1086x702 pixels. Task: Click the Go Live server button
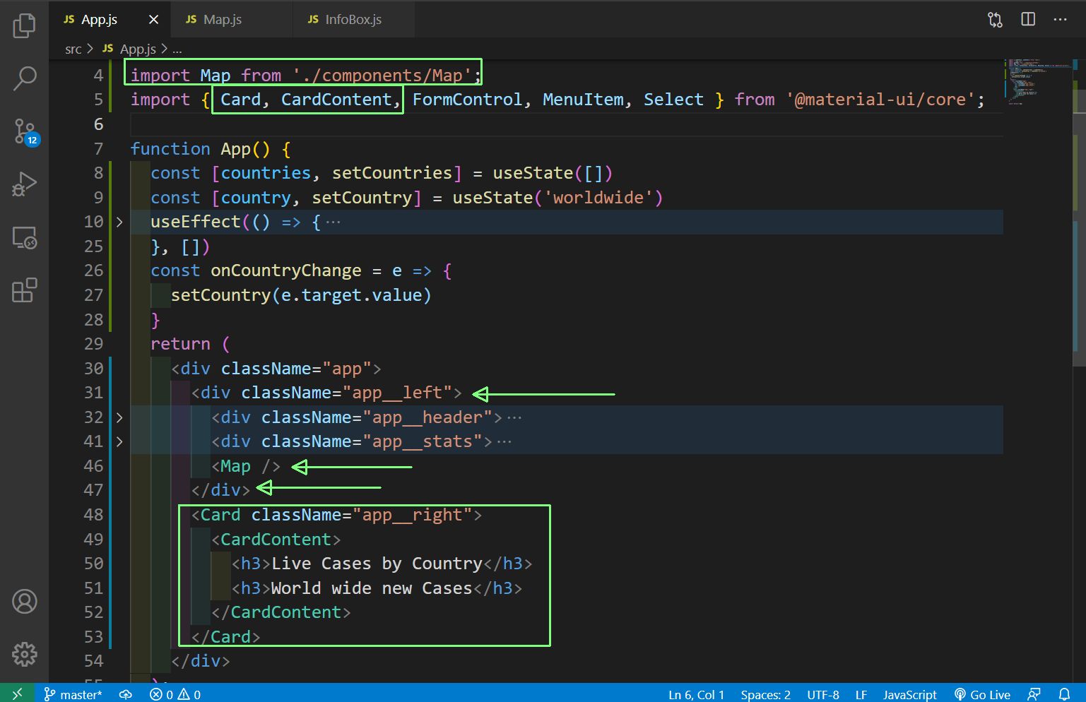[982, 694]
